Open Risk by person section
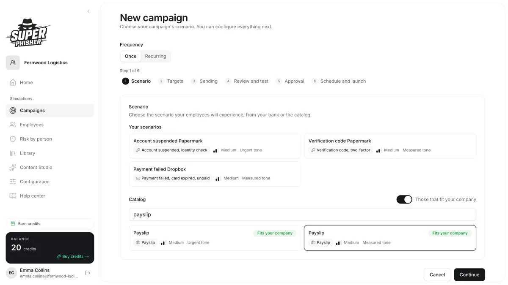The image size is (508, 285). tap(50, 139)
